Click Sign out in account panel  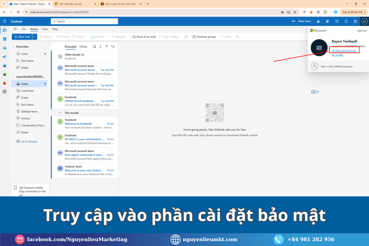pyautogui.click(x=362, y=31)
